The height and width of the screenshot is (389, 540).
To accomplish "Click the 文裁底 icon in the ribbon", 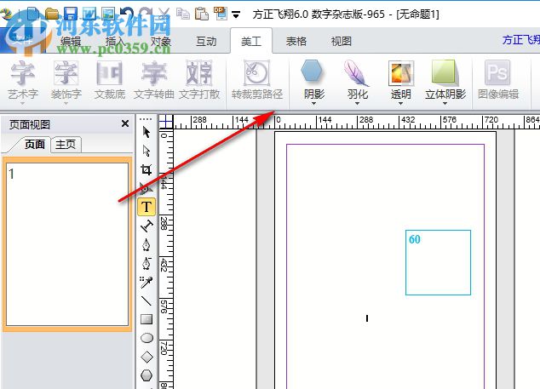I will pyautogui.click(x=109, y=72).
